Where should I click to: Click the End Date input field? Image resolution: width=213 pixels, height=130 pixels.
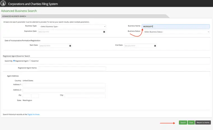tap(140, 46)
